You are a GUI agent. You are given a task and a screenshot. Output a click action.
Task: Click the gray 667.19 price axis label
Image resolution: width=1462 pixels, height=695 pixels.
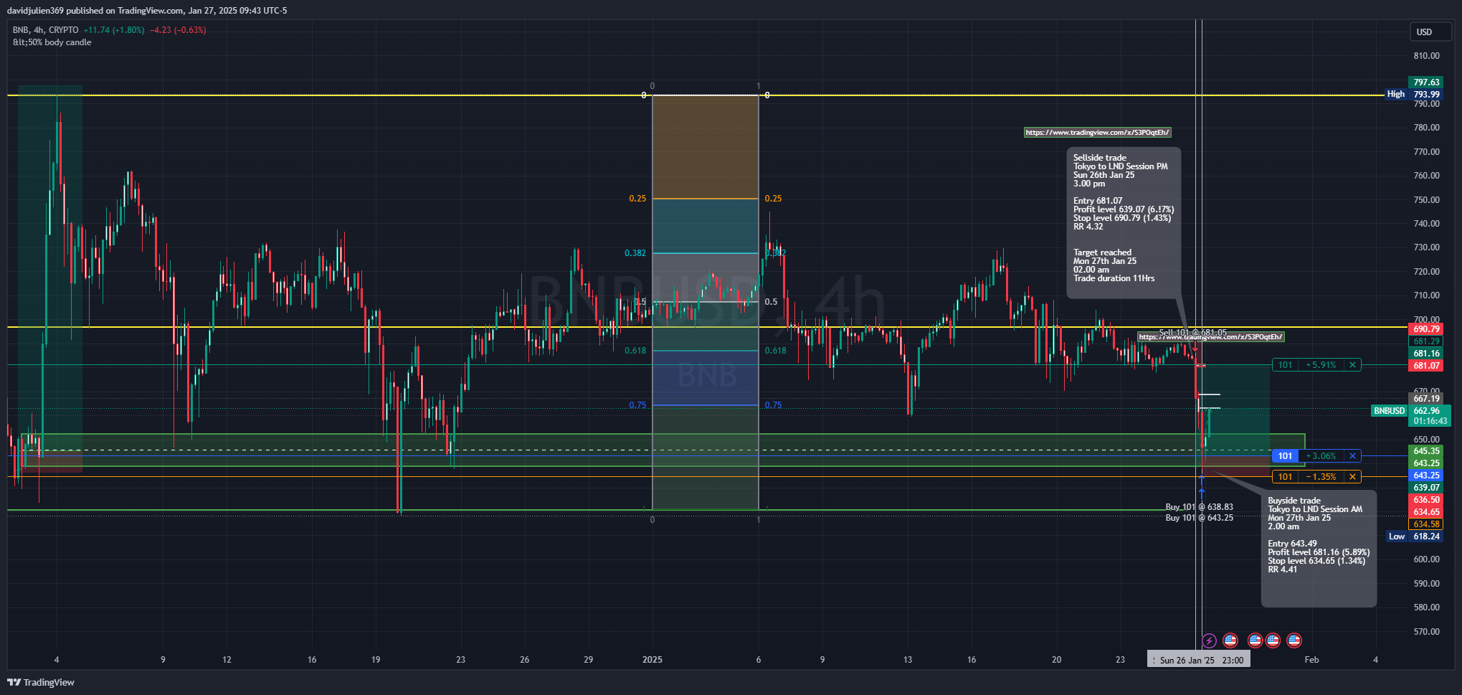(1427, 399)
